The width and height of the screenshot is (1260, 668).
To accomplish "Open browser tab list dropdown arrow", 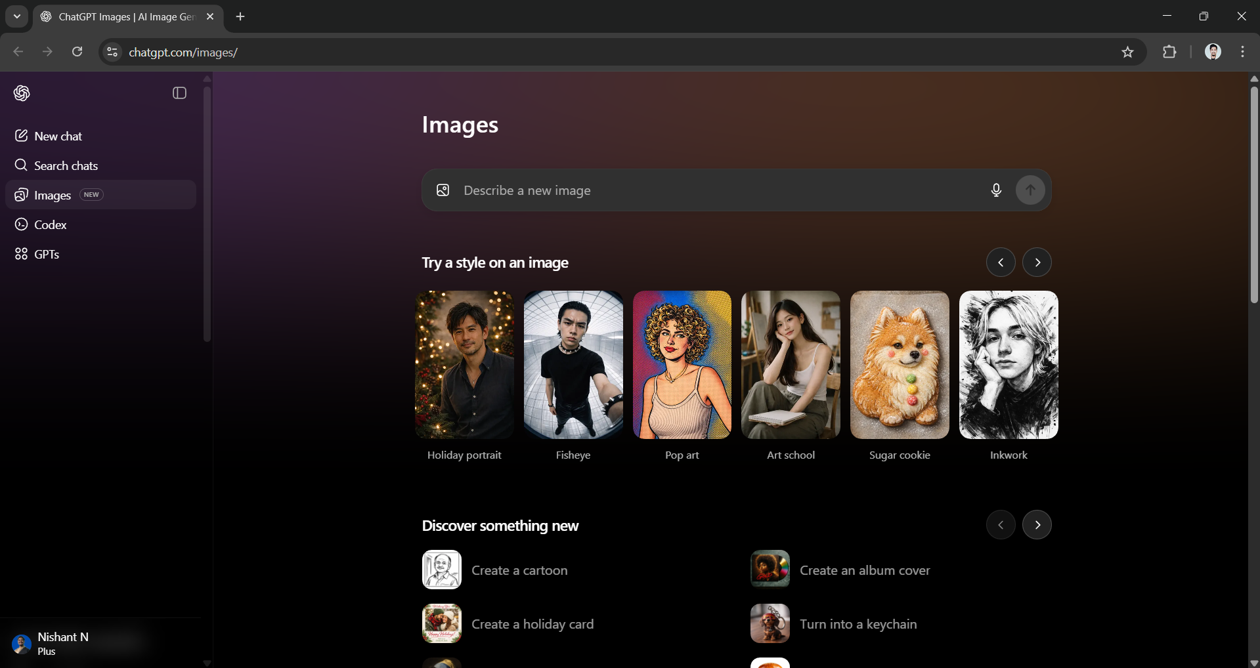I will 16,16.
